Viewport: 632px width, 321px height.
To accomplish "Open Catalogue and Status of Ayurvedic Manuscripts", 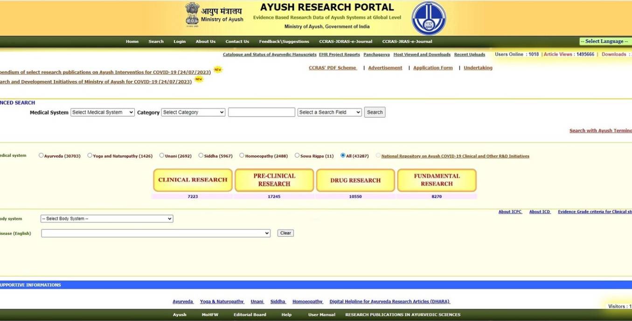I will click(270, 54).
